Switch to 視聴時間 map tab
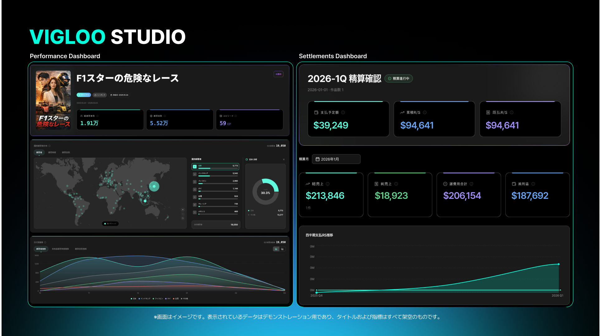The height and width of the screenshot is (336, 601). pos(52,153)
